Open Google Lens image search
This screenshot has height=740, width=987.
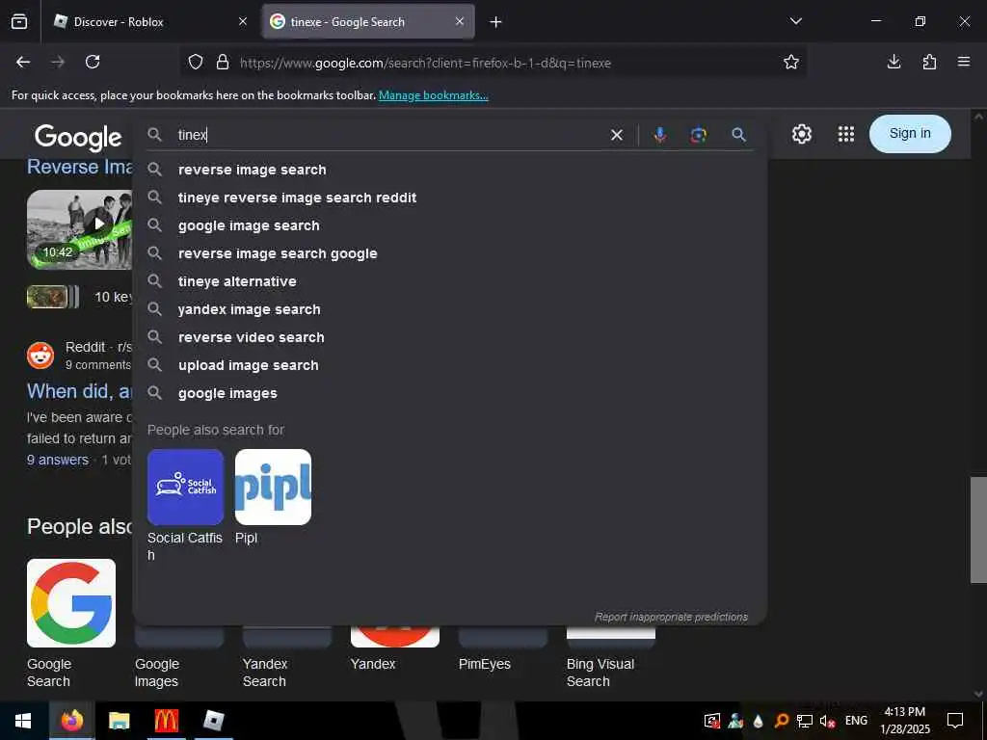[698, 135]
